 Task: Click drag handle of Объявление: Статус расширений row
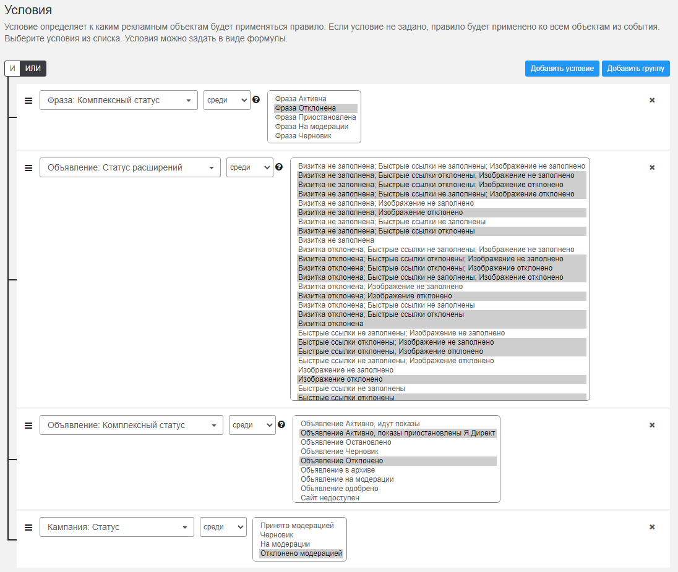(28, 167)
